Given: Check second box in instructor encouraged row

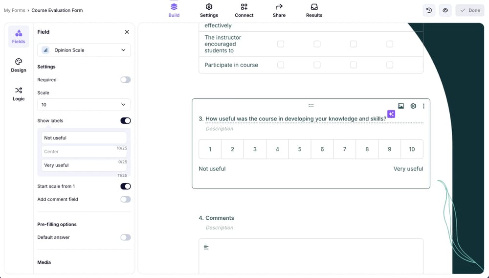Looking at the screenshot, I should click(317, 44).
